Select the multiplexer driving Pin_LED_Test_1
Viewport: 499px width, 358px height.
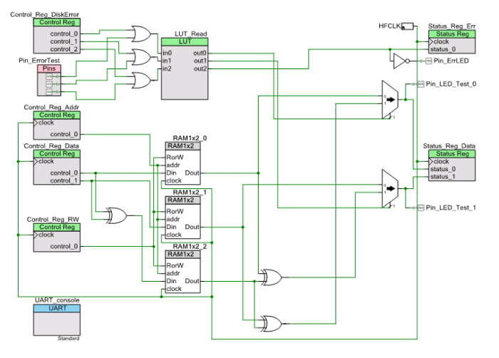click(x=389, y=189)
